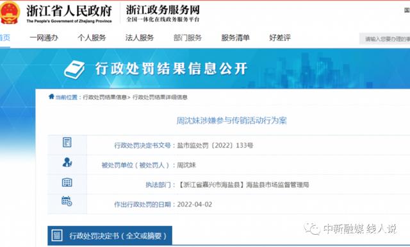The height and width of the screenshot is (247, 410).
Task: Click the national emblem logo
Action: (x=10, y=12)
